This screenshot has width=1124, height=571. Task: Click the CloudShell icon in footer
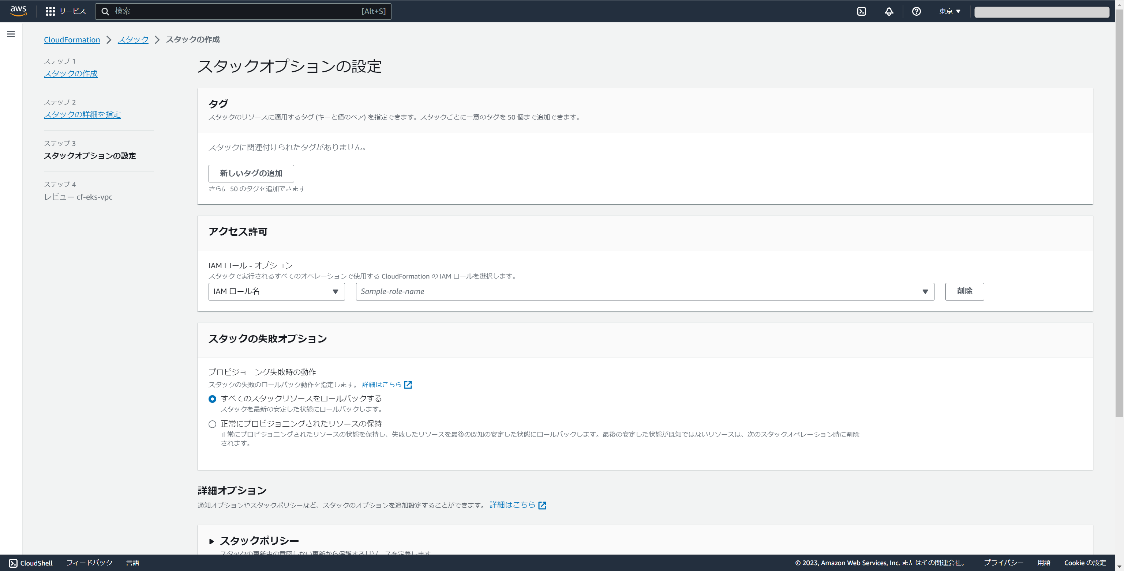(x=13, y=563)
